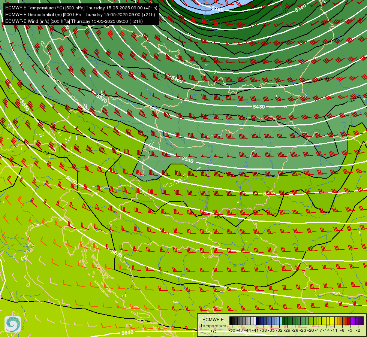Screen dimensions: 367x337
Task: Click the -8 value on the legend scale
Action: point(342,331)
